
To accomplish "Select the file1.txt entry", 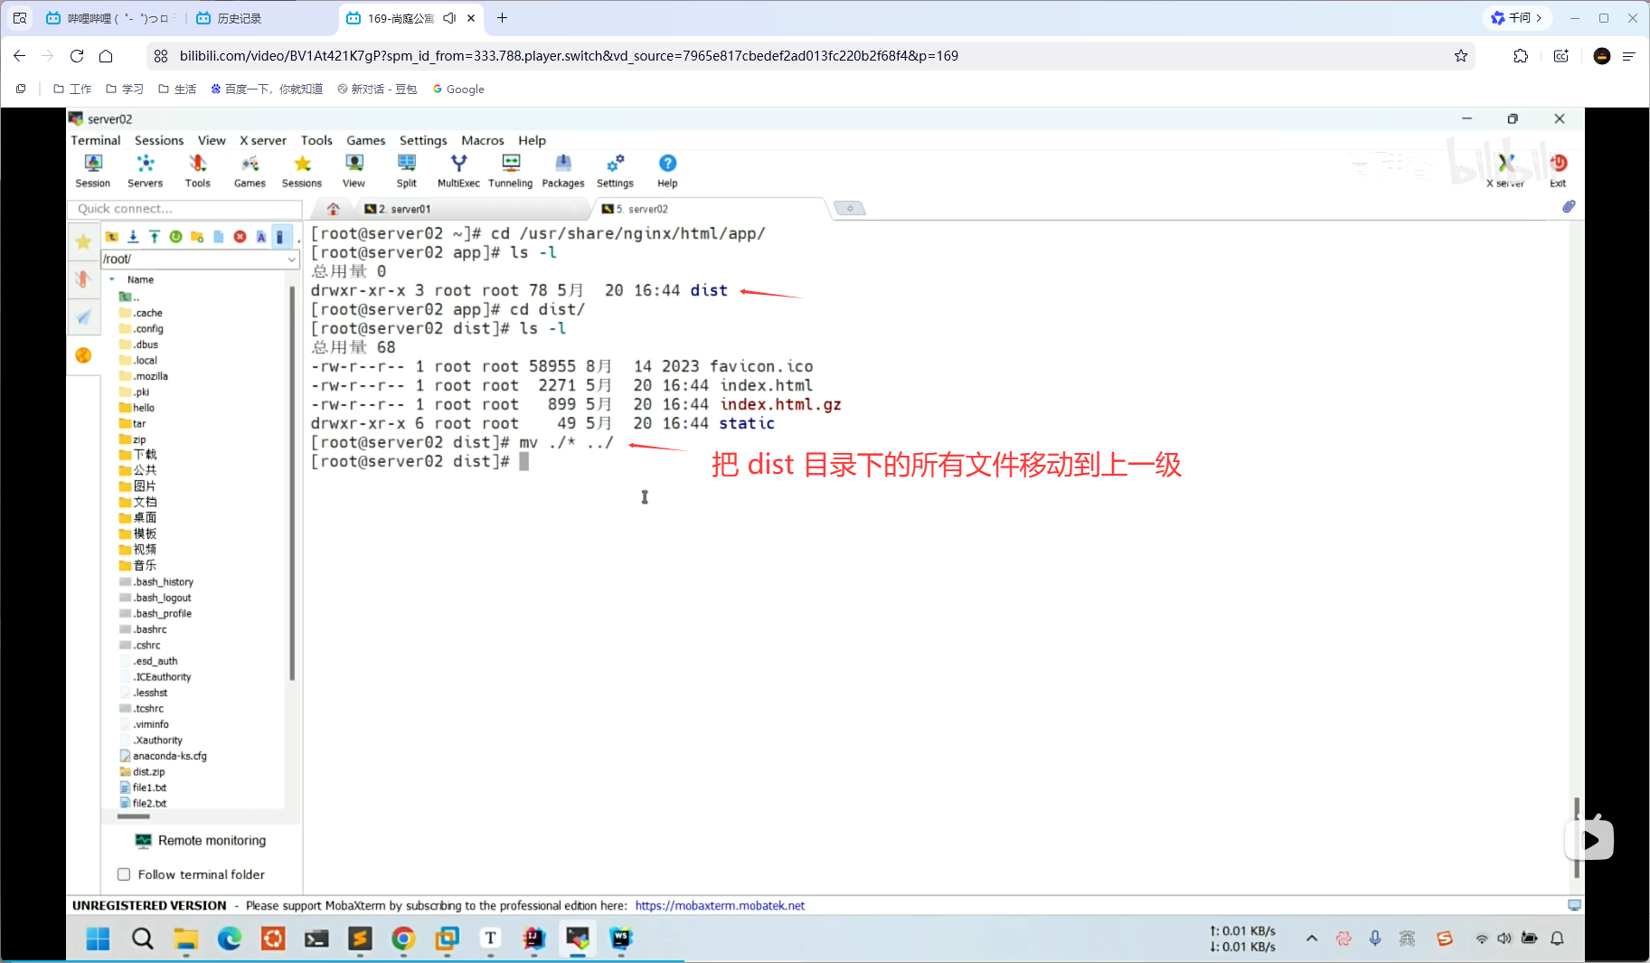I will pos(143,788).
